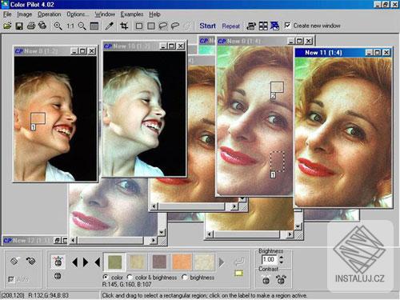Open the Image menu
400x300 pixels.
(x=25, y=14)
